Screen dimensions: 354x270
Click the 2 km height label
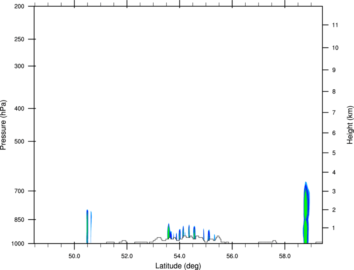pyautogui.click(x=334, y=210)
